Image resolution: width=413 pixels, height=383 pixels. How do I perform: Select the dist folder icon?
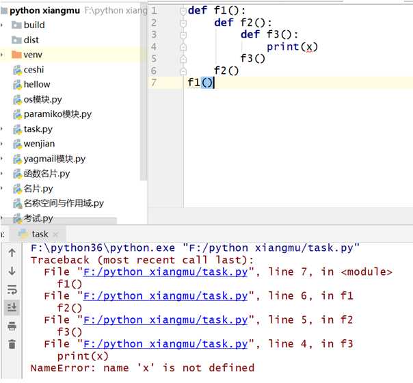(16, 40)
